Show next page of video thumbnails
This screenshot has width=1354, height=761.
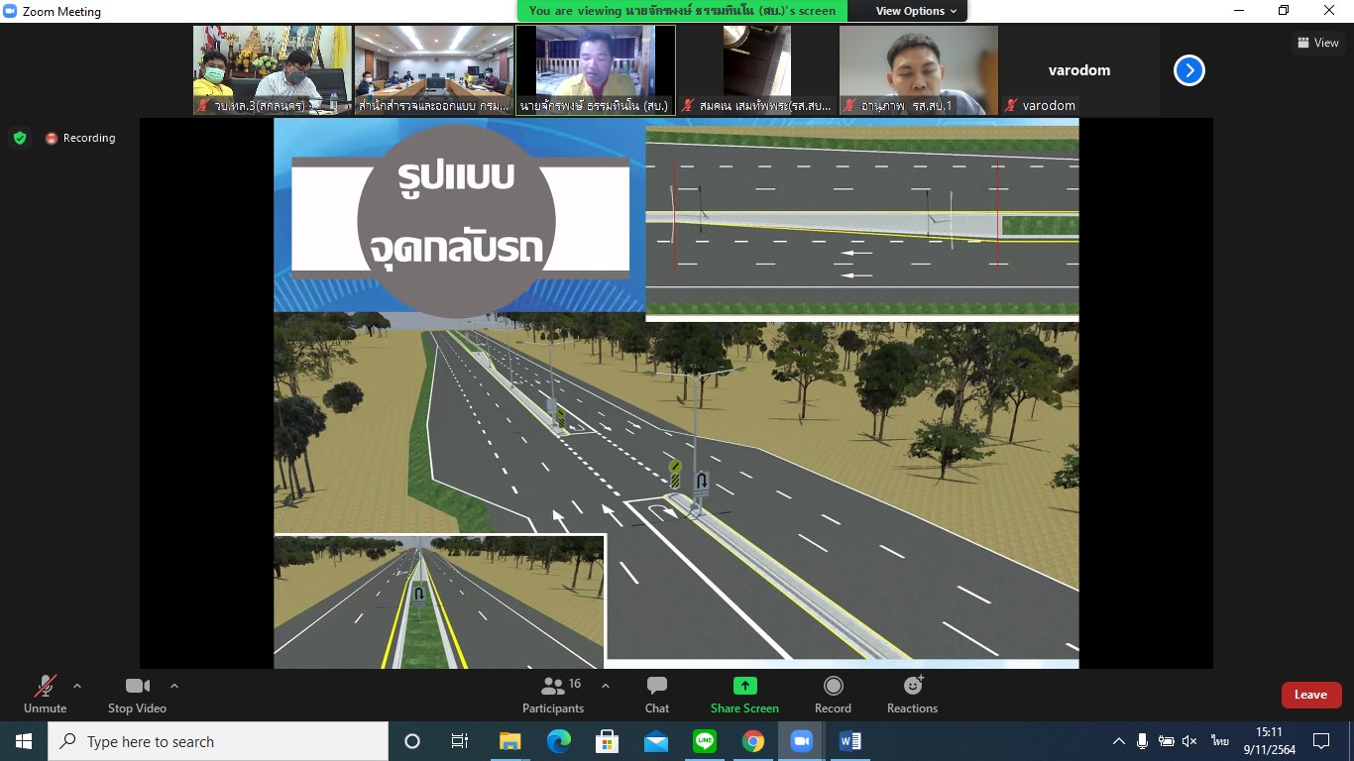(1188, 70)
